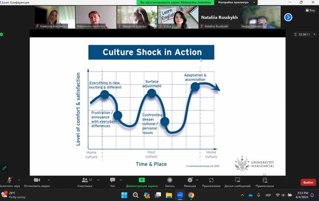Open the Chat panel icon
Screen dimensions: 319x201
point(112,180)
